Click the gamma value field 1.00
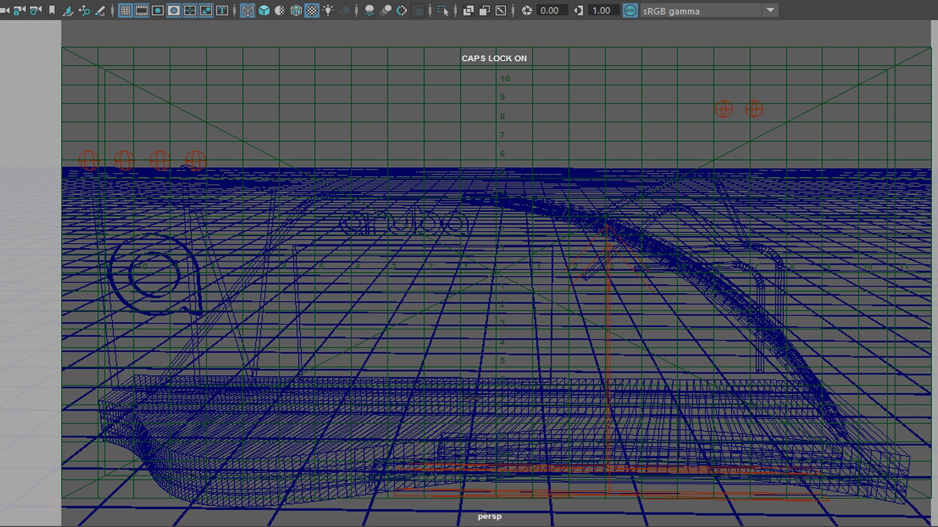 tap(601, 10)
